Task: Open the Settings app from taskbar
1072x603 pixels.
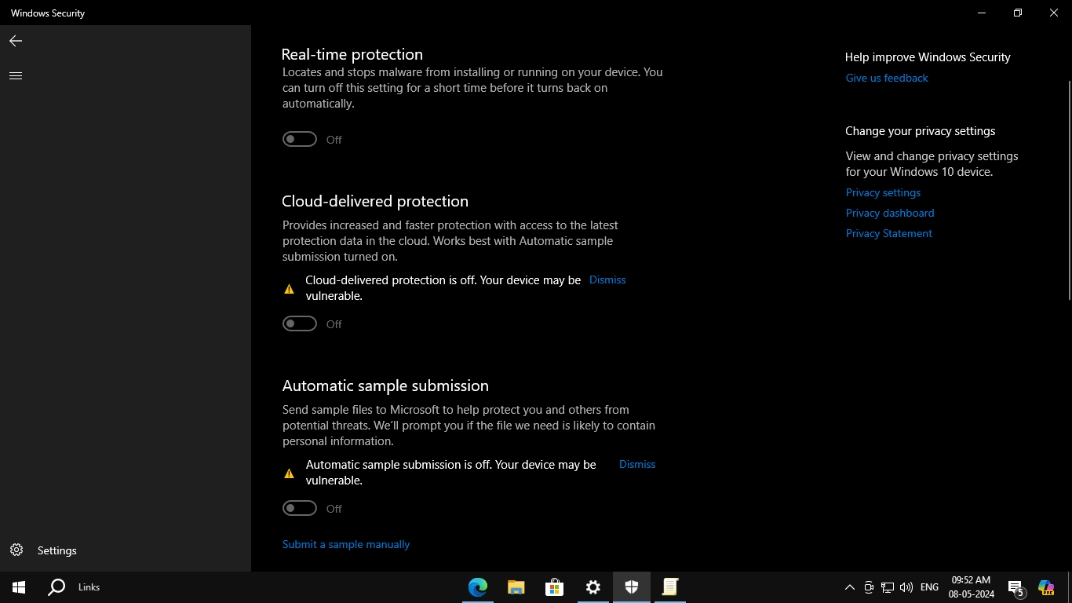Action: 593,587
